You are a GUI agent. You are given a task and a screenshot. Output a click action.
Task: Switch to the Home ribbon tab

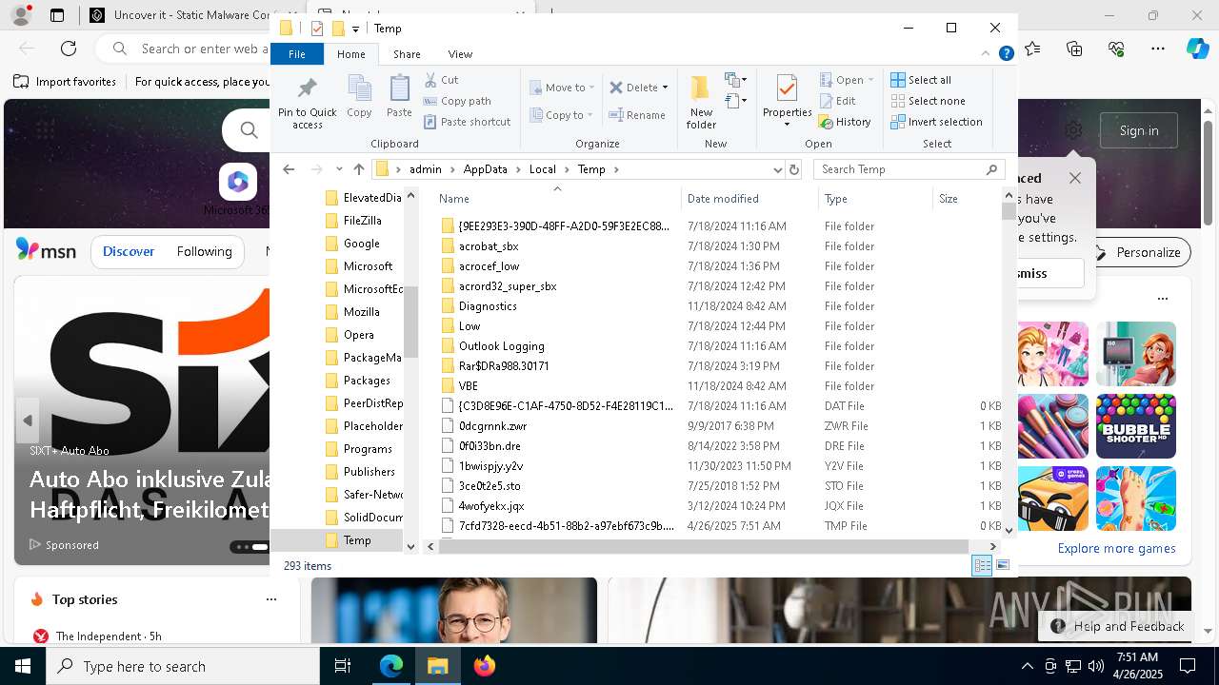(351, 54)
